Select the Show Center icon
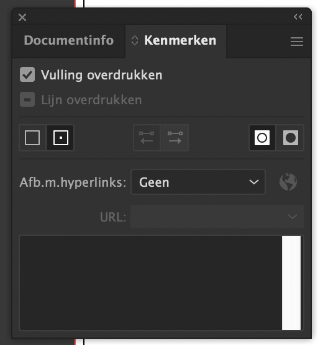Image resolution: width=323 pixels, height=345 pixels. tap(61, 138)
